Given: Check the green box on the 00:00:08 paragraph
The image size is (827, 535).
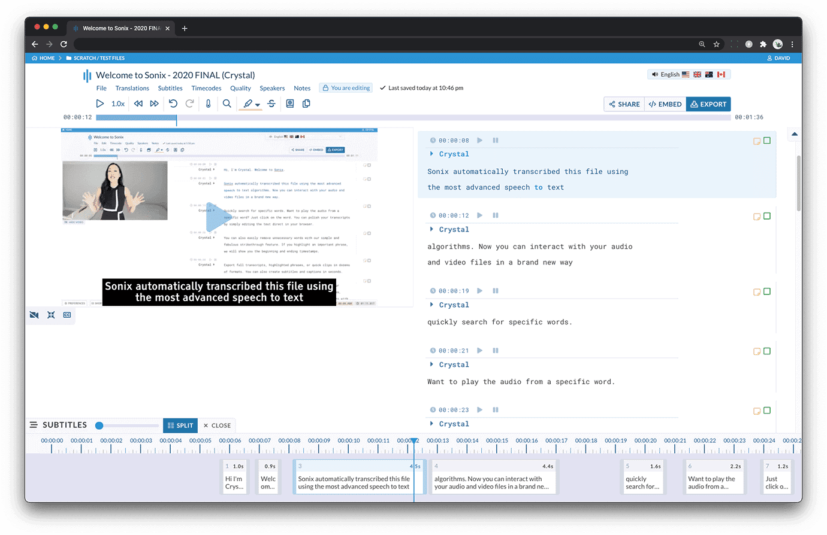Looking at the screenshot, I should pos(767,141).
